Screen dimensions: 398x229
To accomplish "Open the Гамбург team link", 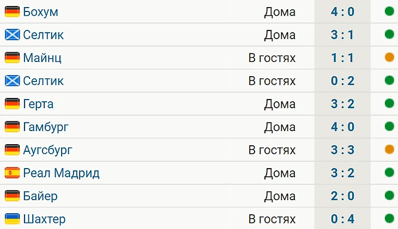I will tap(46, 127).
